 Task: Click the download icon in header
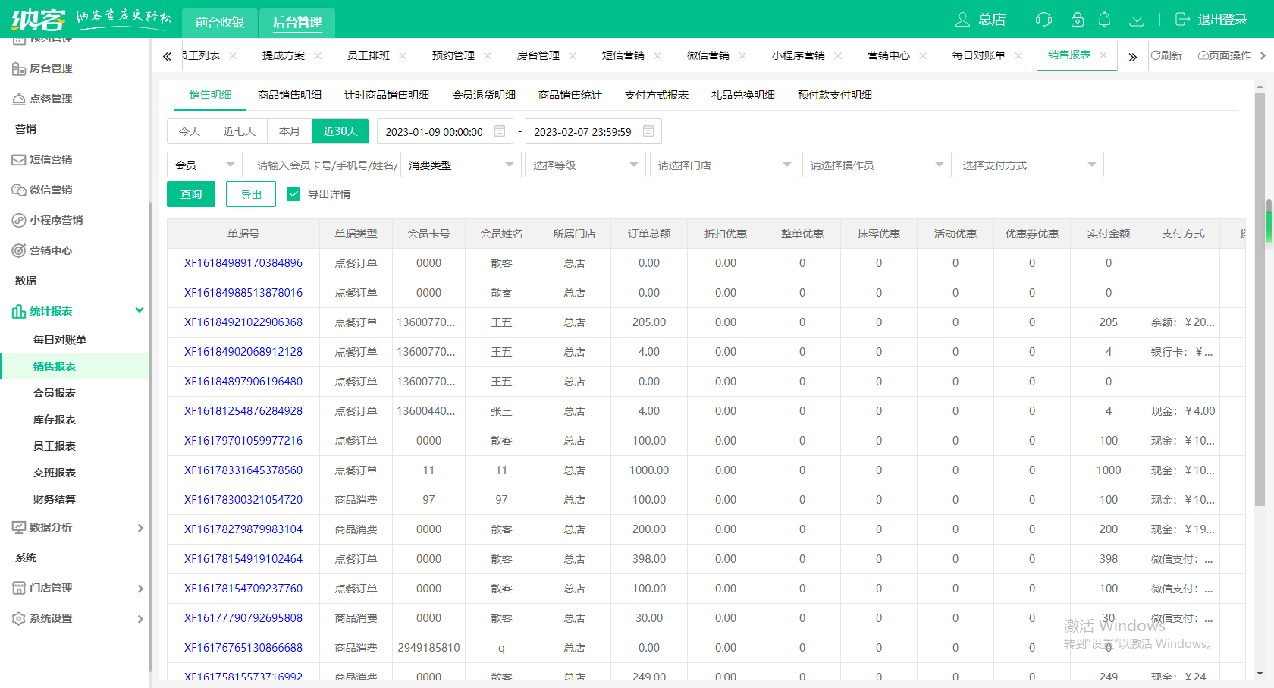(1136, 20)
